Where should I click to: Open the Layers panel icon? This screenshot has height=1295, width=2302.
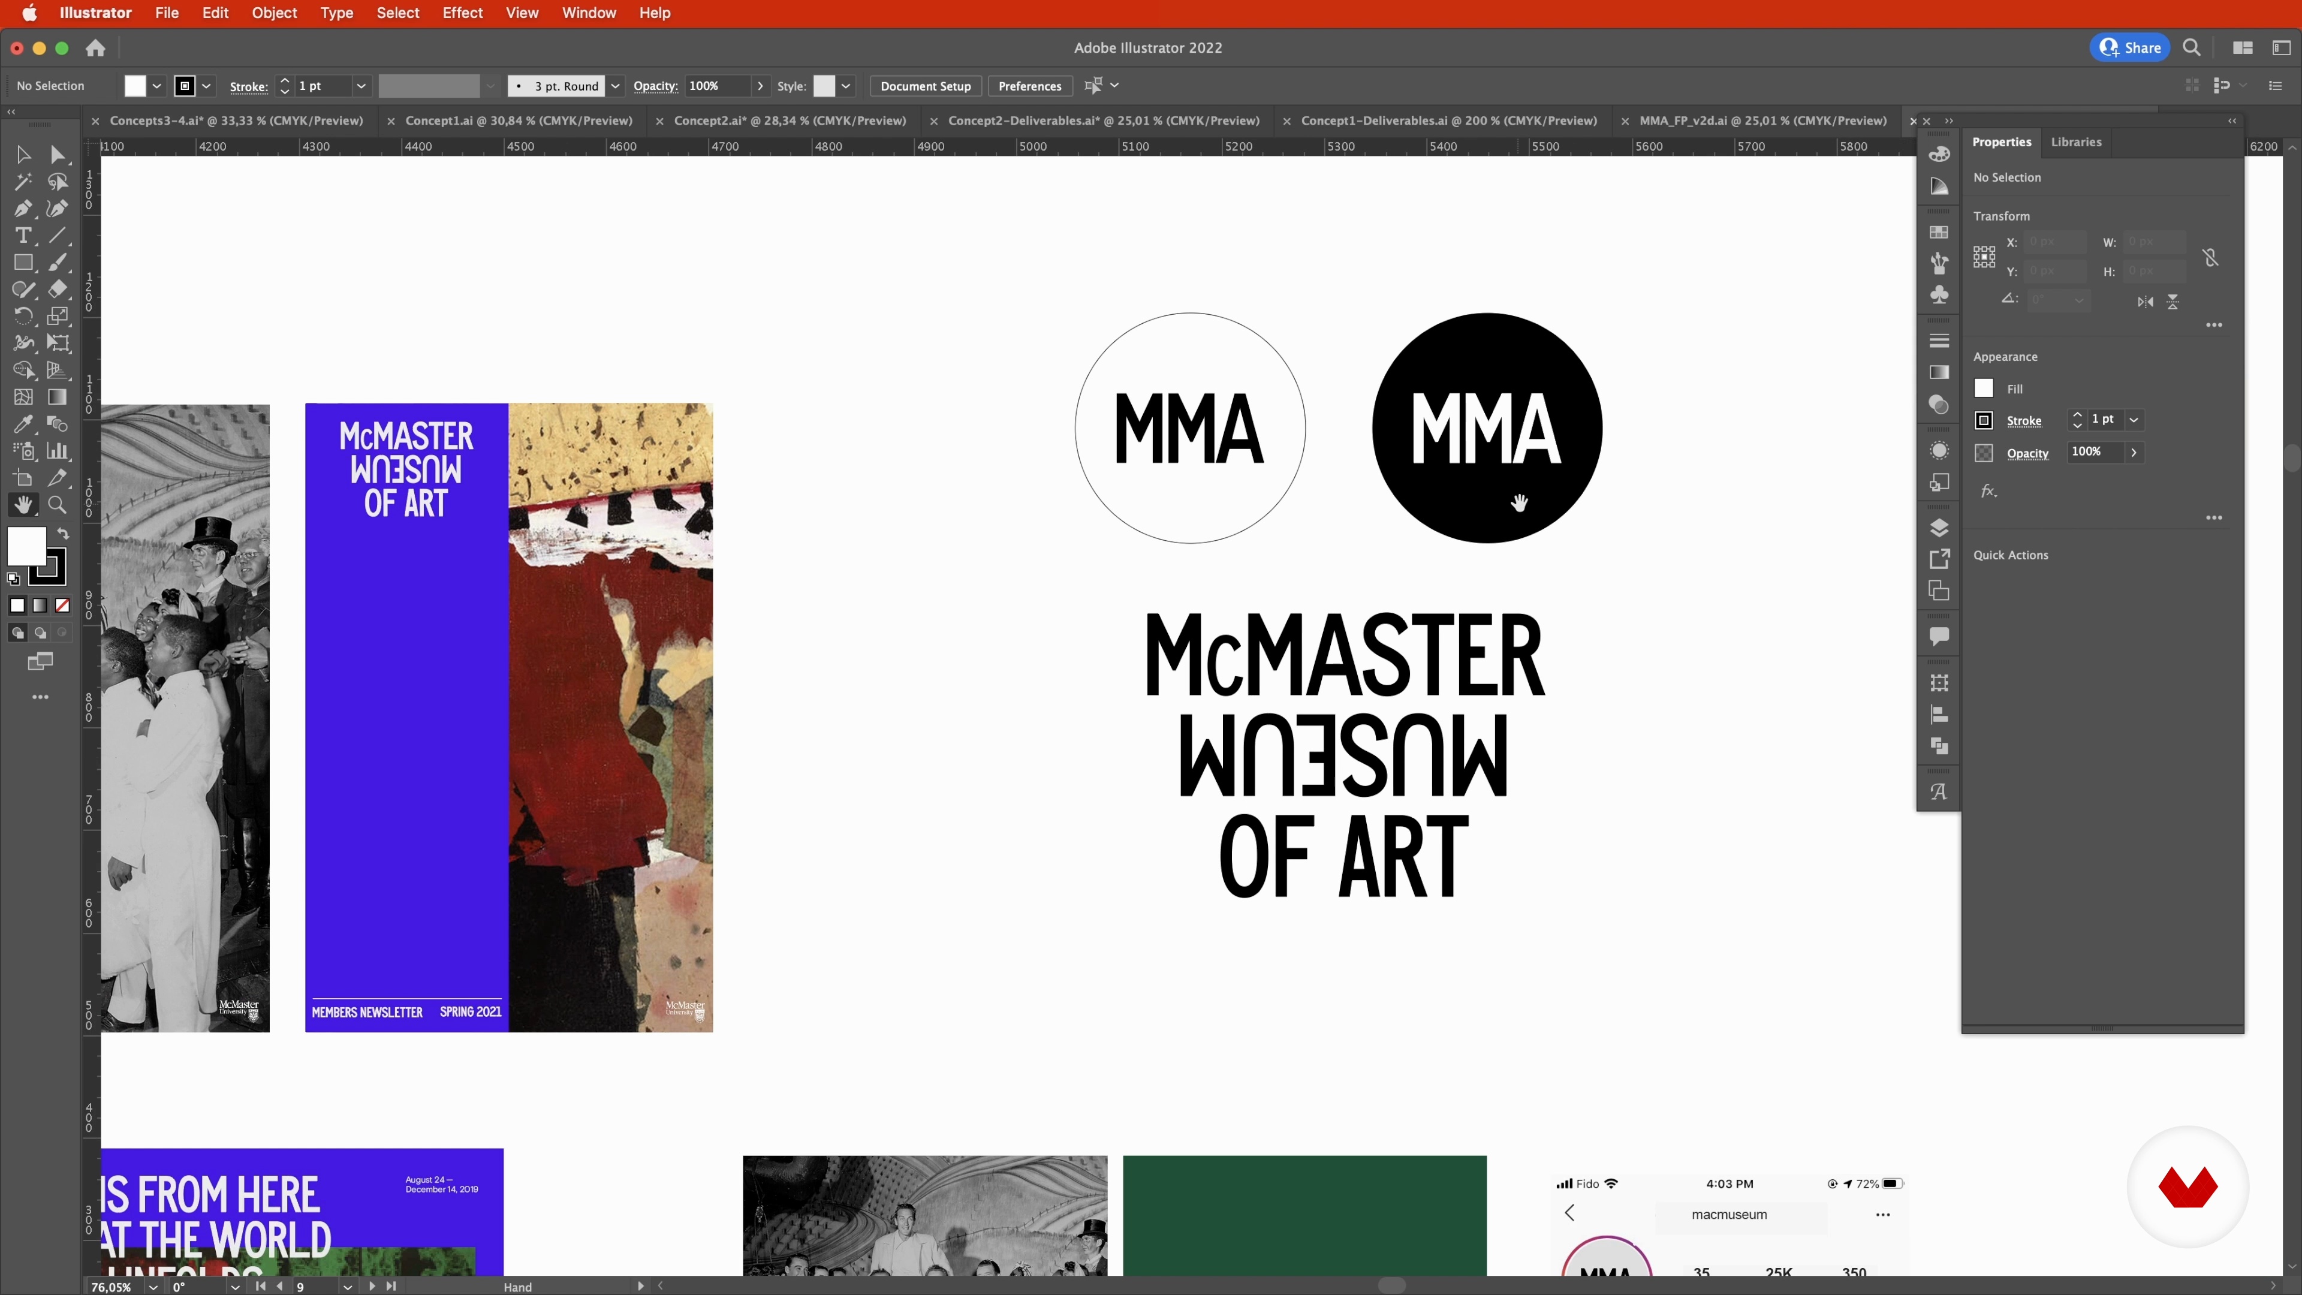click(1939, 528)
